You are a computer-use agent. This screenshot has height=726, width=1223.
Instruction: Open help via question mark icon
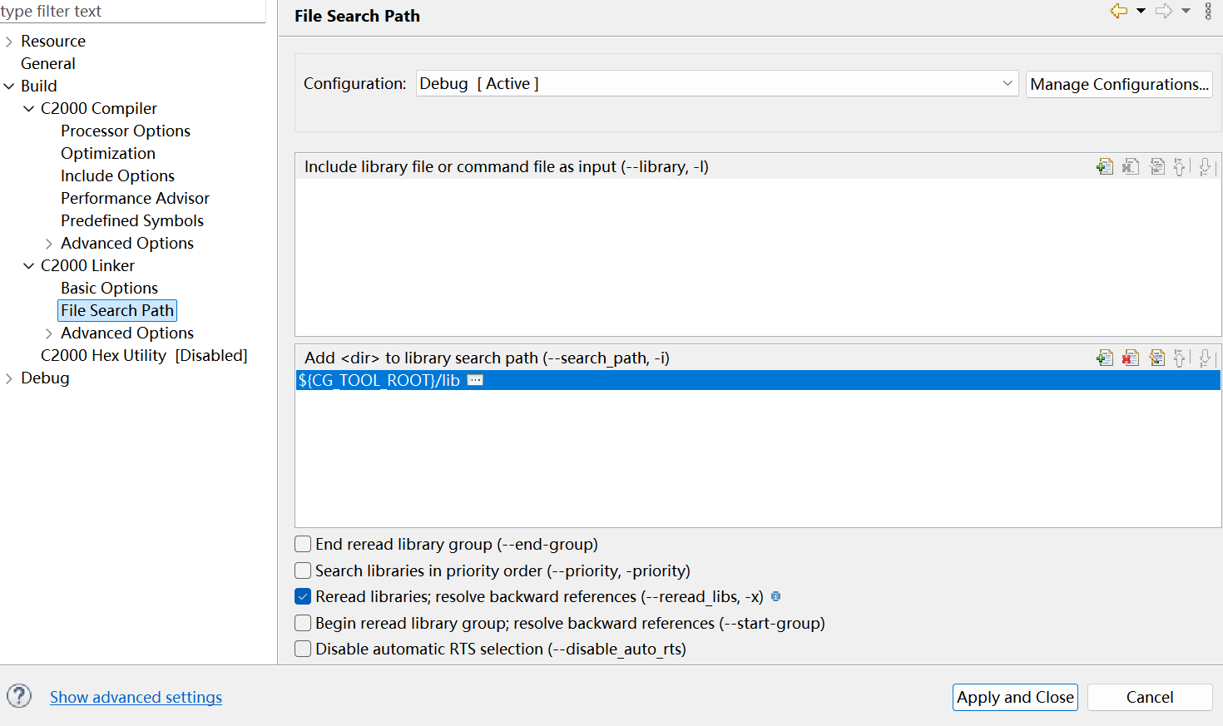[19, 696]
